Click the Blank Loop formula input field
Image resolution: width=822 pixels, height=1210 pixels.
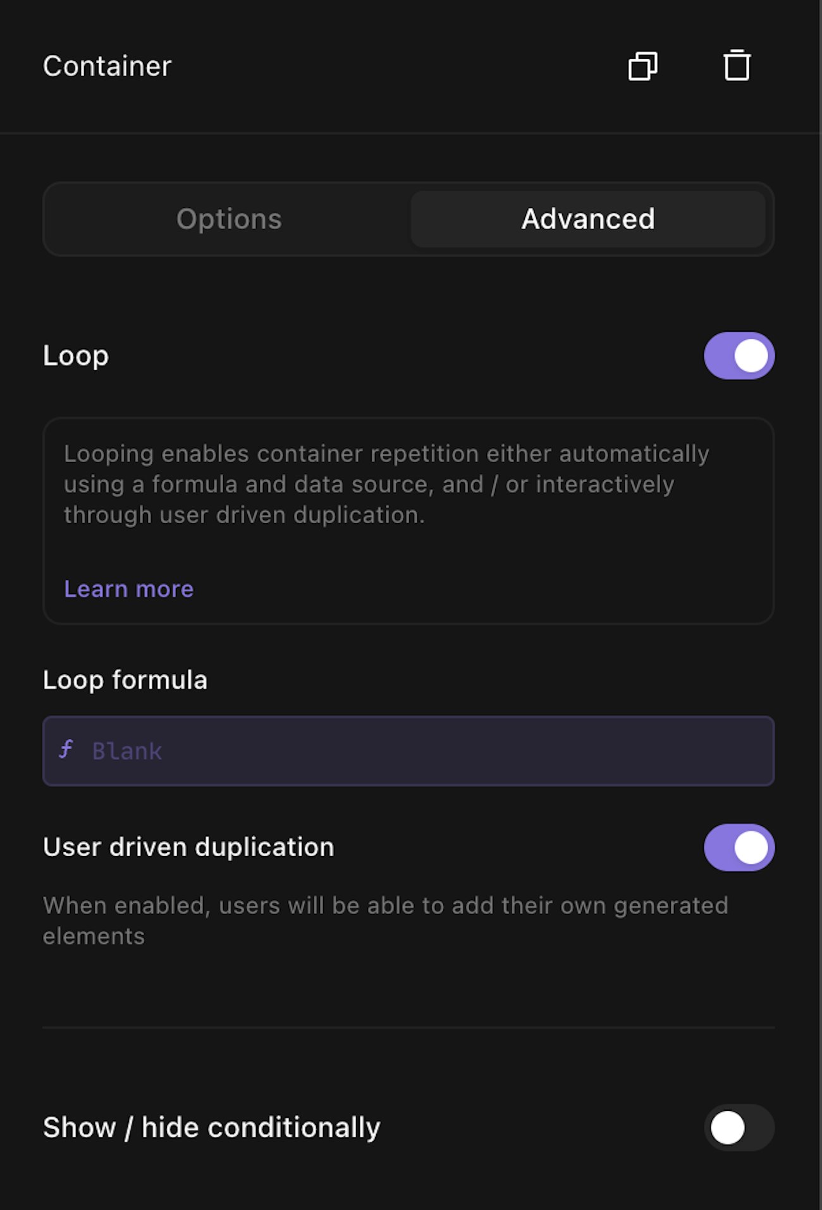pyautogui.click(x=430, y=751)
